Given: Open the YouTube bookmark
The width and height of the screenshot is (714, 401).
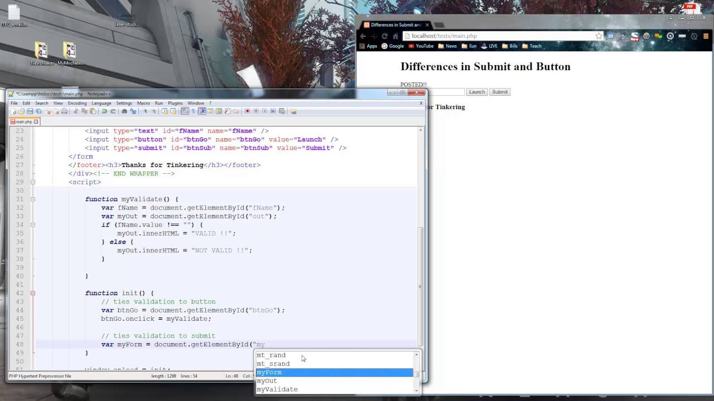Looking at the screenshot, I should (421, 46).
